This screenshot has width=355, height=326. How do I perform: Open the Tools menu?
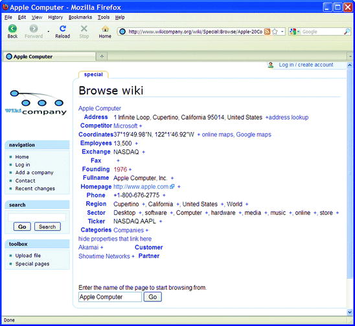coord(104,17)
